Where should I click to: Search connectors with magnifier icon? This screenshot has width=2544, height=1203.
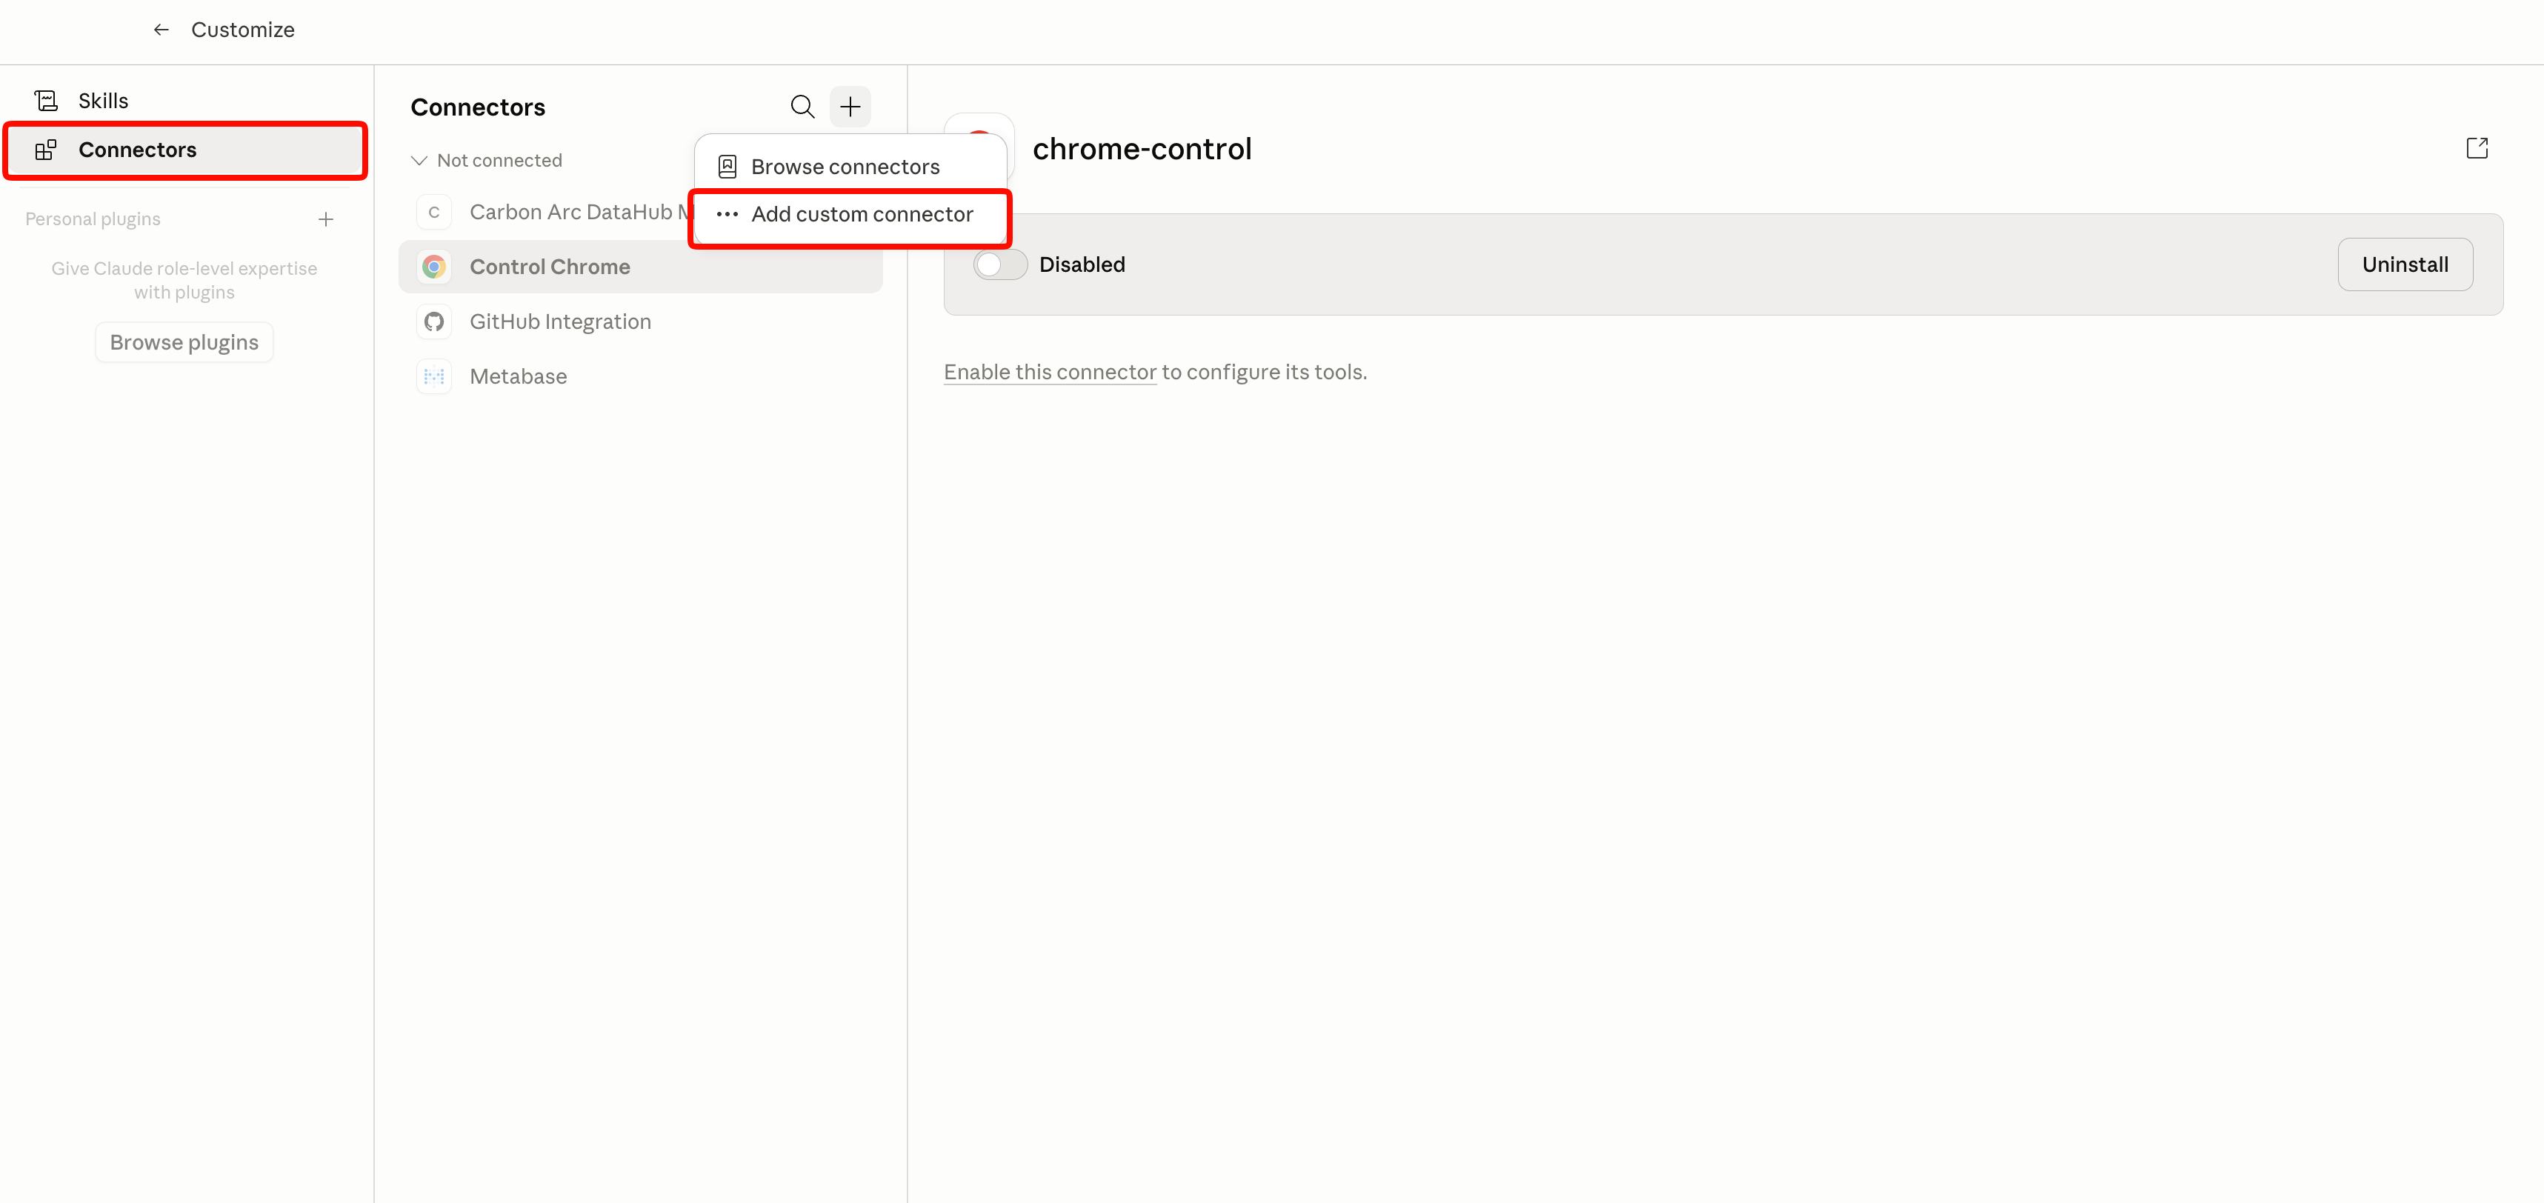pos(802,107)
